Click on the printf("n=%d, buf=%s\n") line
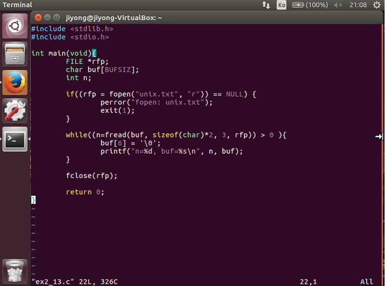Screen dimensions: 385x286 172,152
